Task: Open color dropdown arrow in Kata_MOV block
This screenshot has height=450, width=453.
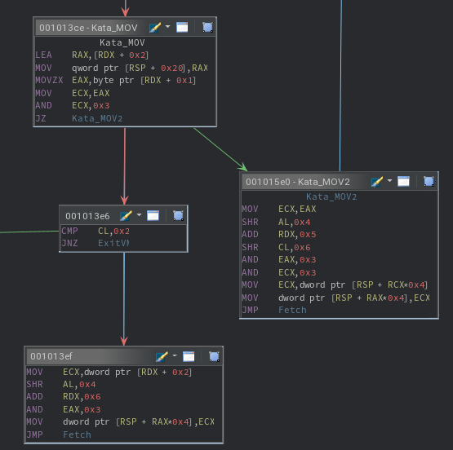Action: (167, 27)
